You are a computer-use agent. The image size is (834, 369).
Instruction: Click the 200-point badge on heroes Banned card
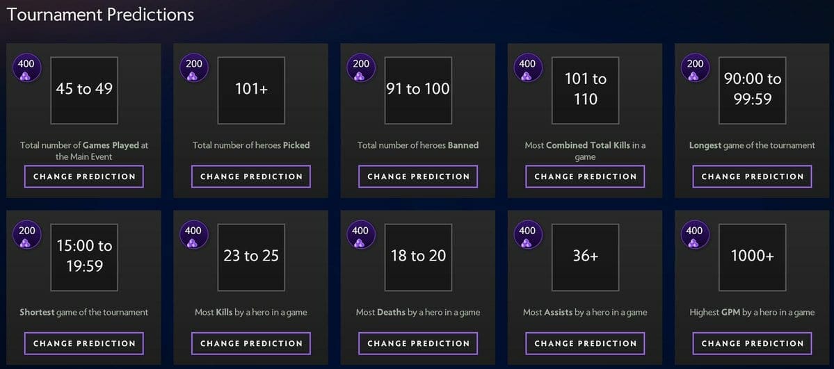[x=360, y=69]
